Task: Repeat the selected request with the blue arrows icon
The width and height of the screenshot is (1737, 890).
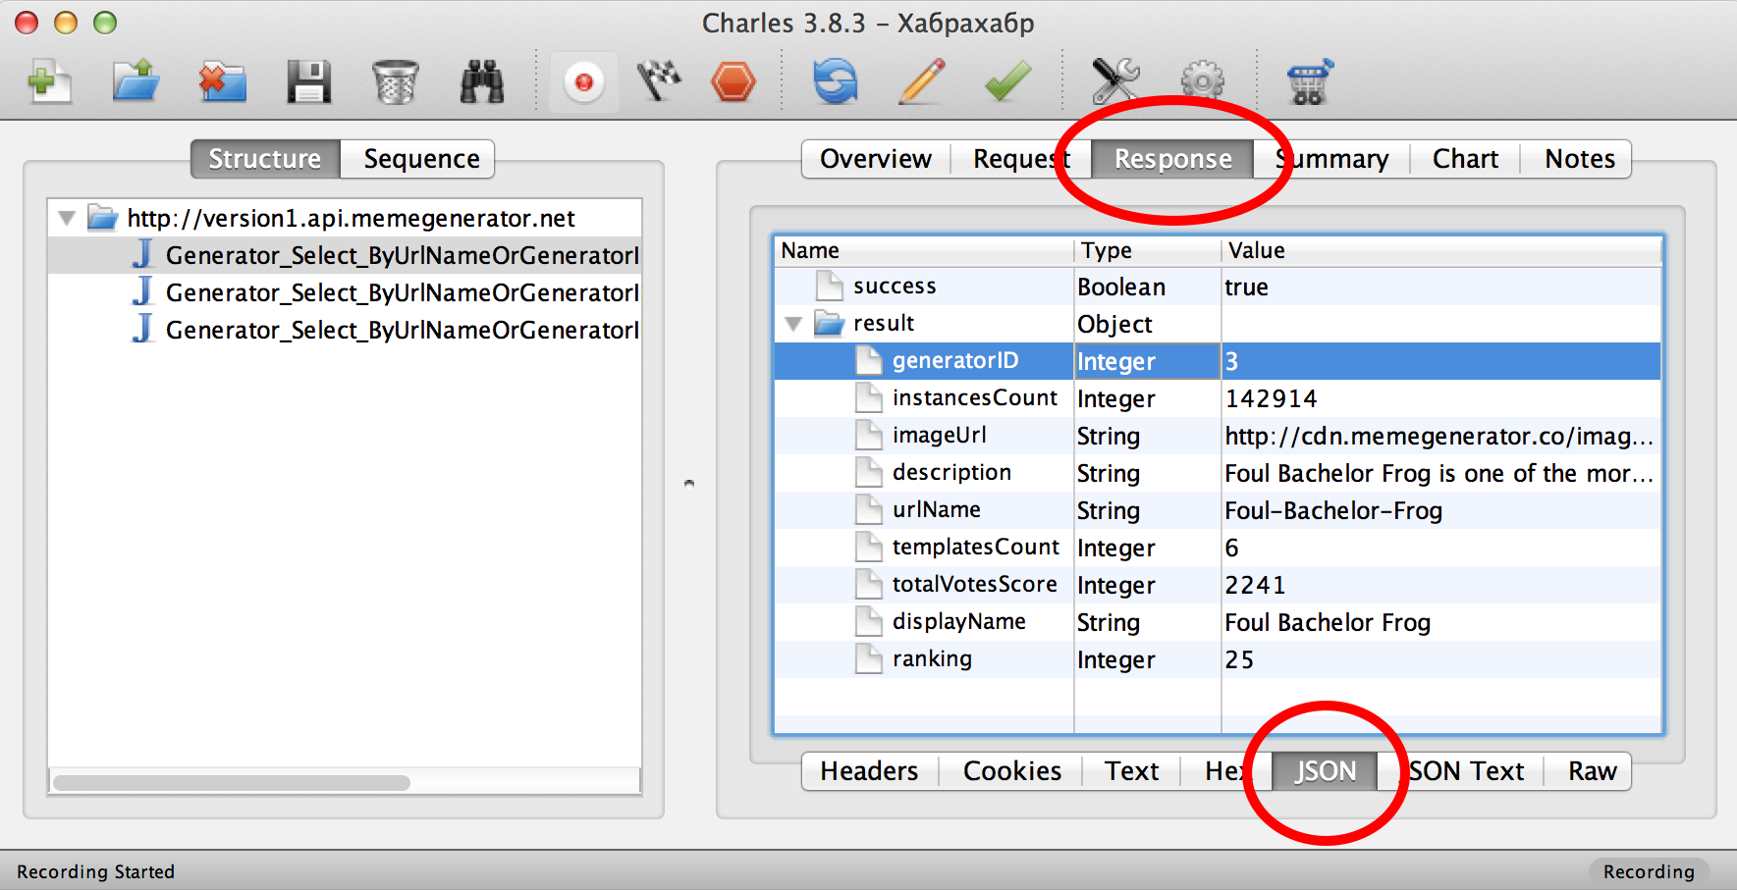Action: coord(836,81)
